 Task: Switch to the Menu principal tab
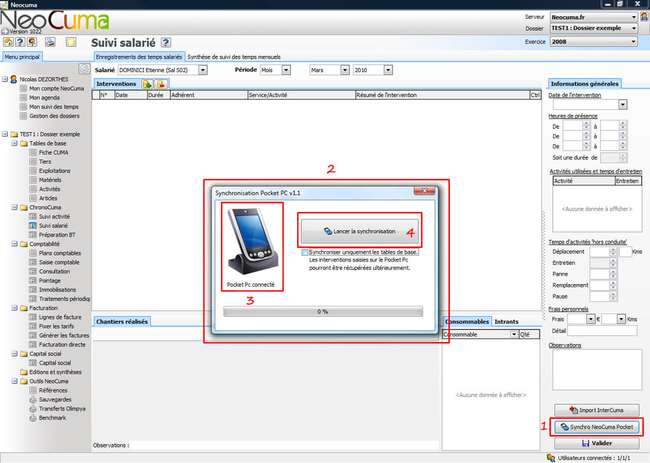coord(22,57)
